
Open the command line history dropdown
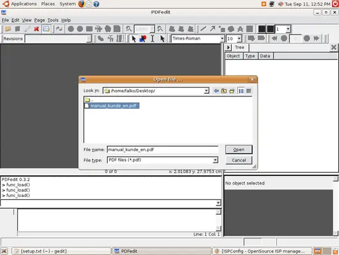218,203
